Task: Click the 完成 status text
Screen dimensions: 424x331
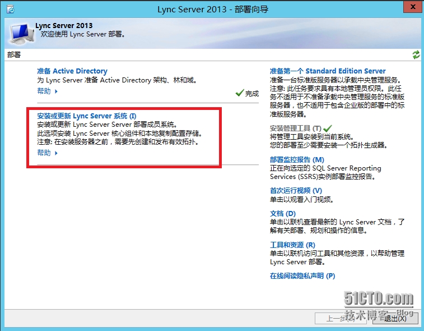Action: 251,94
